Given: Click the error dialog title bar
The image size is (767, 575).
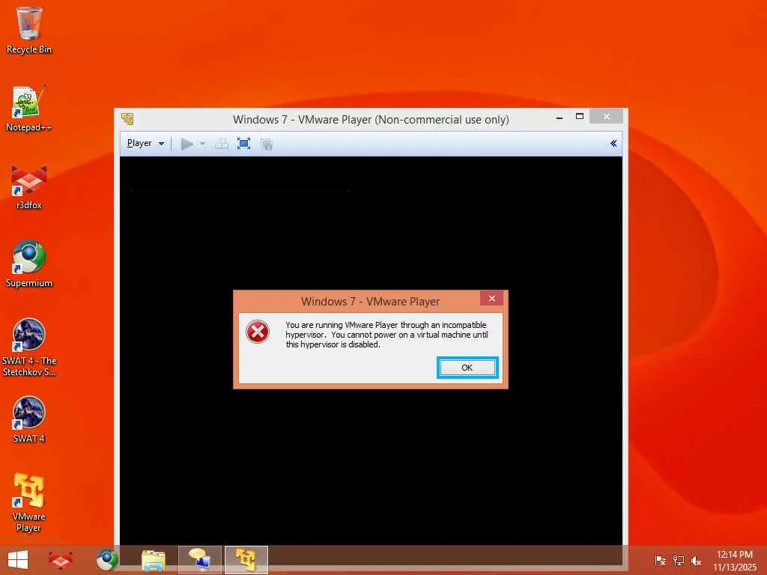Looking at the screenshot, I should point(370,301).
